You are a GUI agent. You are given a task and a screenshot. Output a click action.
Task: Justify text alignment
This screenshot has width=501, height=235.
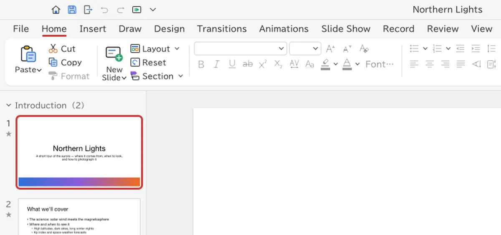461,64
